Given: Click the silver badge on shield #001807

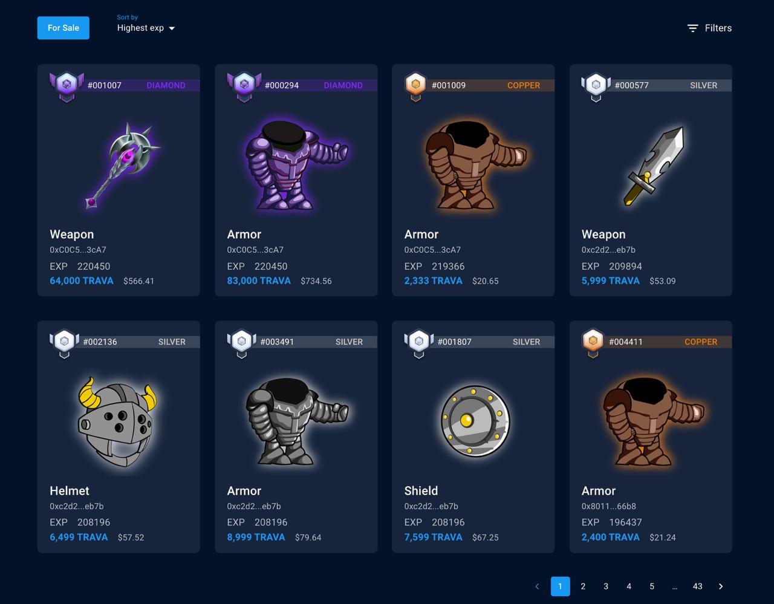Looking at the screenshot, I should [x=418, y=343].
